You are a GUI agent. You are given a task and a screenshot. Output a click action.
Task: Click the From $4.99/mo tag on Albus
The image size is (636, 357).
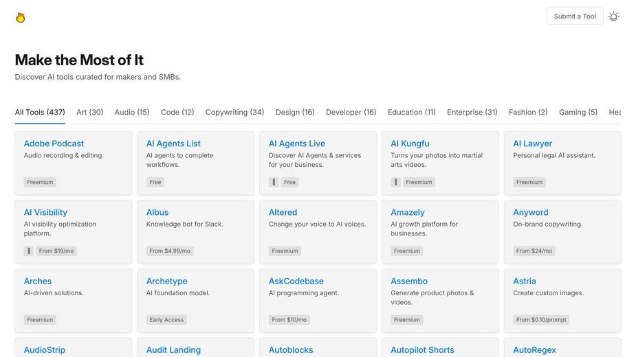tap(170, 251)
